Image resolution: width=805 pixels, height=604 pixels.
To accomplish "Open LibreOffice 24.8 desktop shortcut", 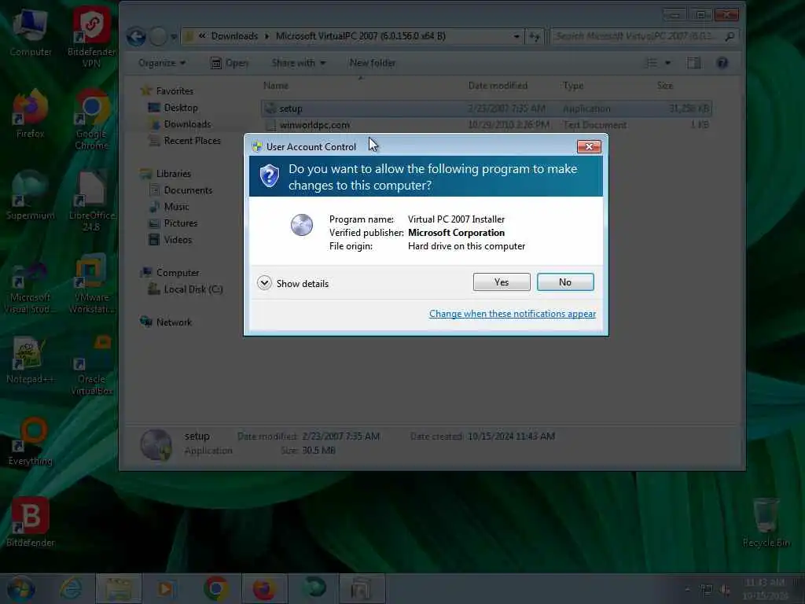I will tap(91, 201).
